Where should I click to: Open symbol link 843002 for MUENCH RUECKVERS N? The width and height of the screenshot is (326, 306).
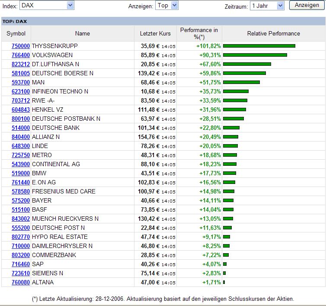click(21, 219)
